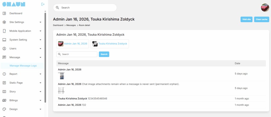Screen dimensions: 271x117
Task: Click the Design palette icon
Action: [4, 109]
